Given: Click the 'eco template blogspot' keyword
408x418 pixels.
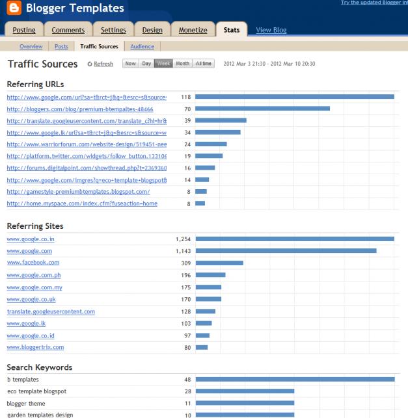Looking at the screenshot, I should coord(37,391).
